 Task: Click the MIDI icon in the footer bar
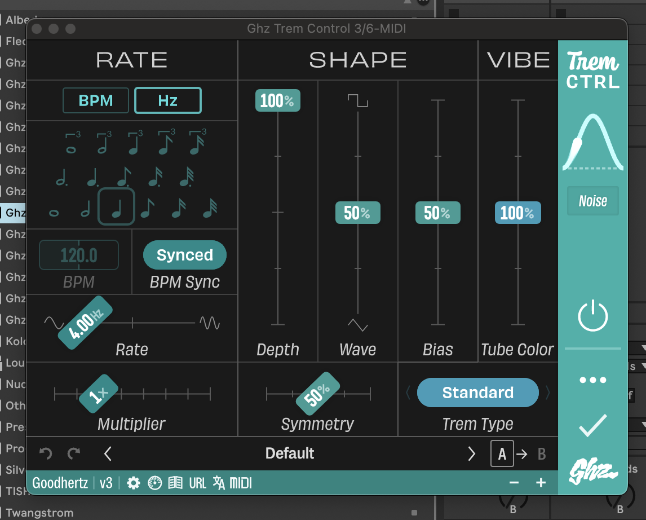(x=241, y=483)
